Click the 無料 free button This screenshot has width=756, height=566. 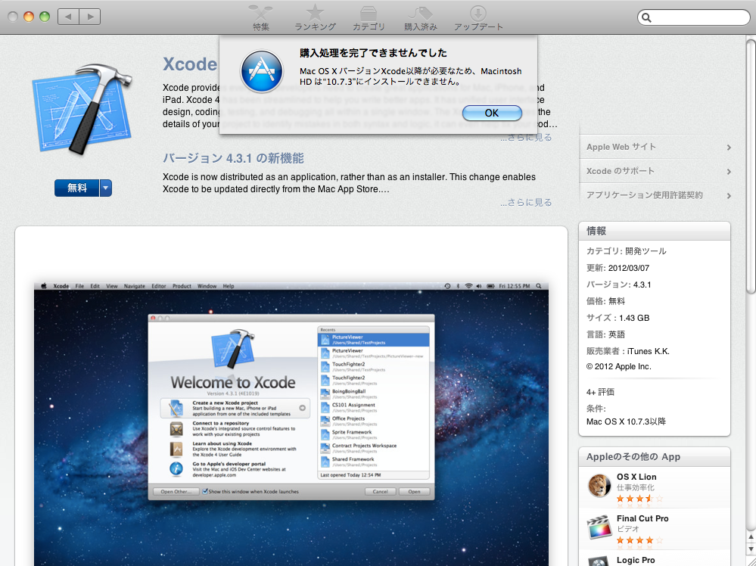click(x=76, y=188)
